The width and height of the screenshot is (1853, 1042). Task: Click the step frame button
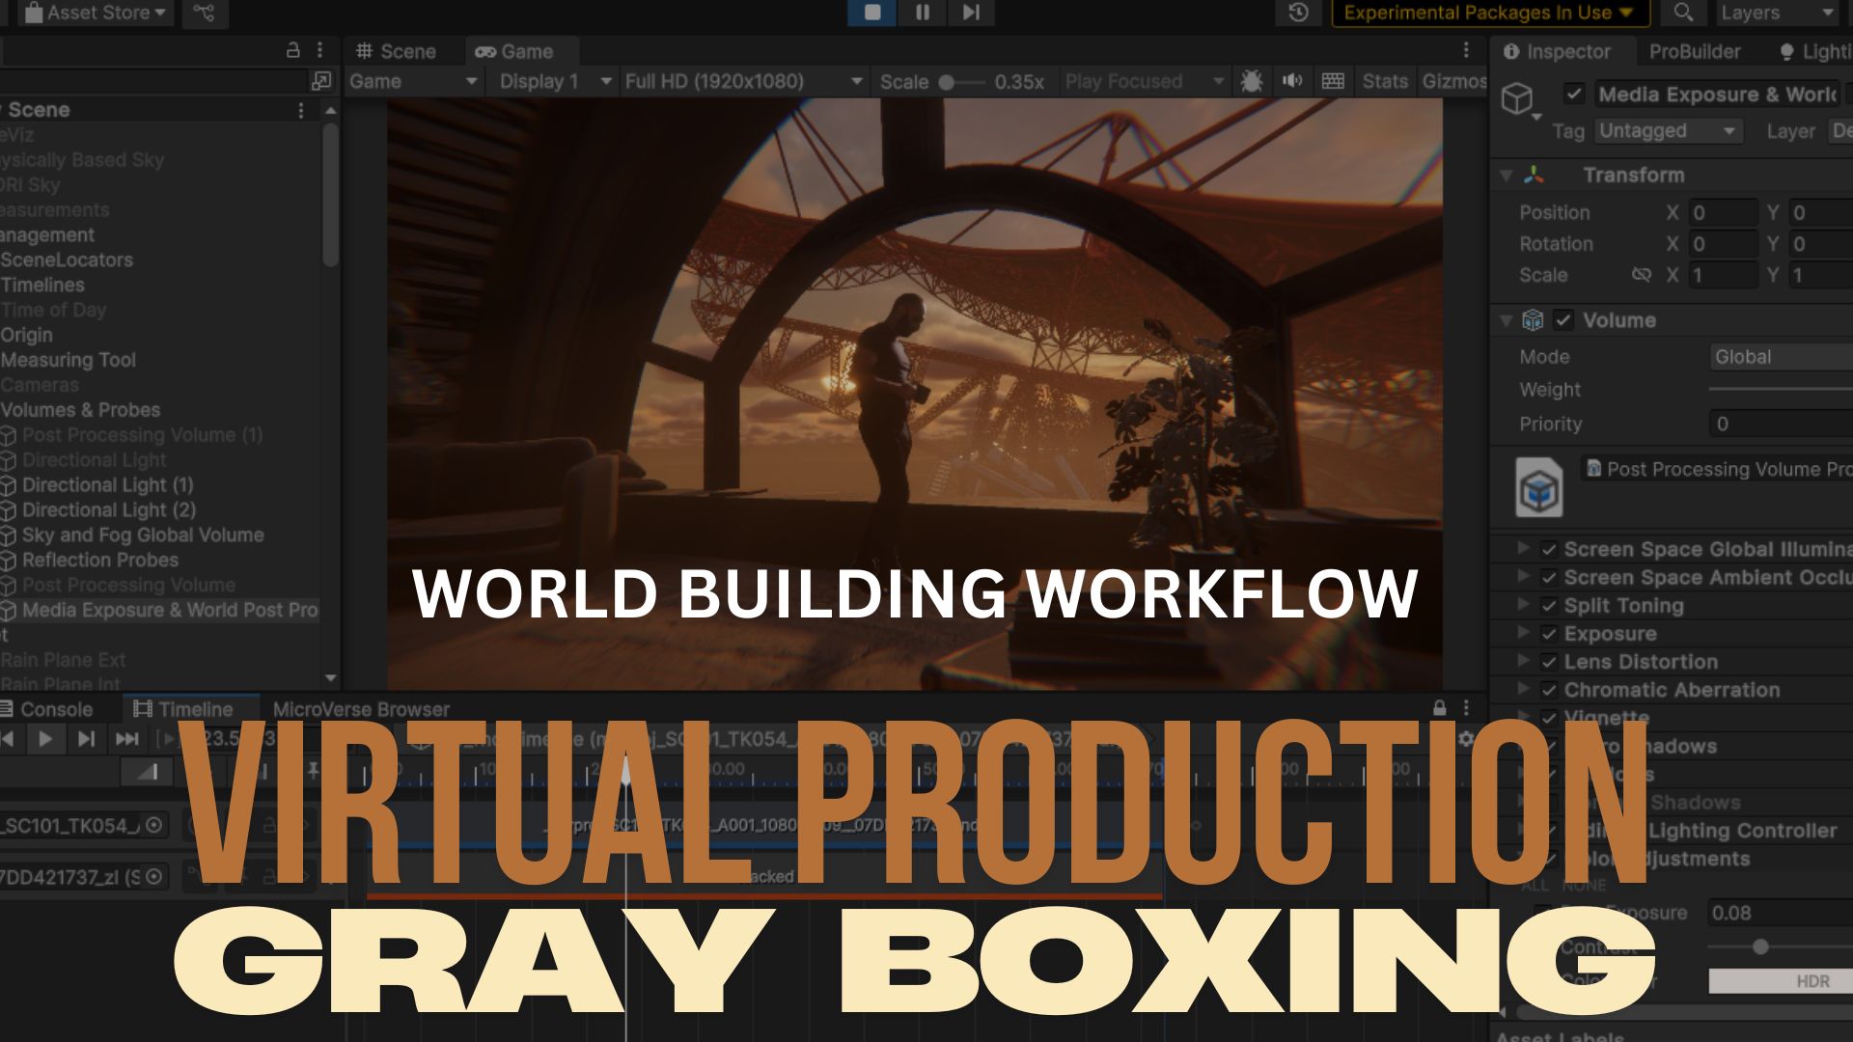click(x=971, y=13)
